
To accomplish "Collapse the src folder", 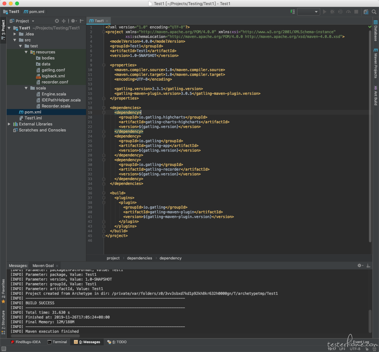I will [x=15, y=40].
